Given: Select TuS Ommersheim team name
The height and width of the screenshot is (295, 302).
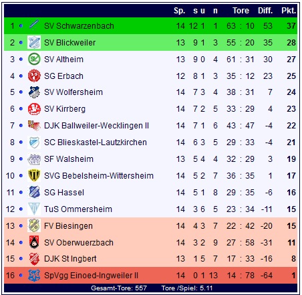Looking at the screenshot, I should (78, 209).
